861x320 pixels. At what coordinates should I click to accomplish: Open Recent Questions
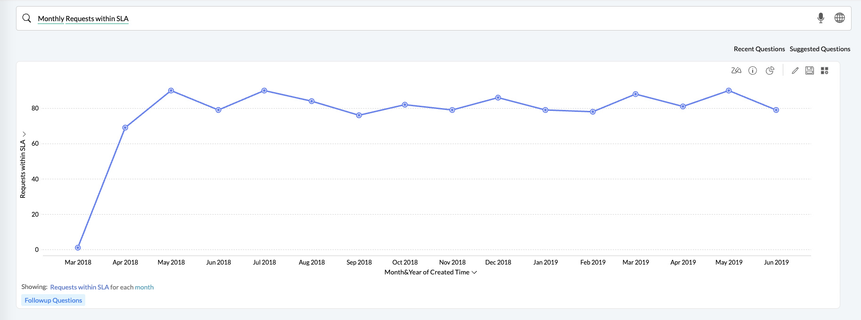[759, 49]
